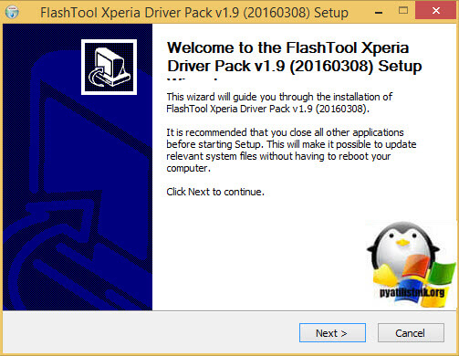Click the Next > button
The height and width of the screenshot is (356, 459).
332,333
